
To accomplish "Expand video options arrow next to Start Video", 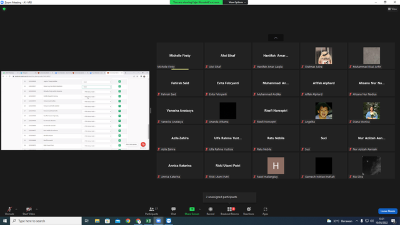I will tap(36, 209).
